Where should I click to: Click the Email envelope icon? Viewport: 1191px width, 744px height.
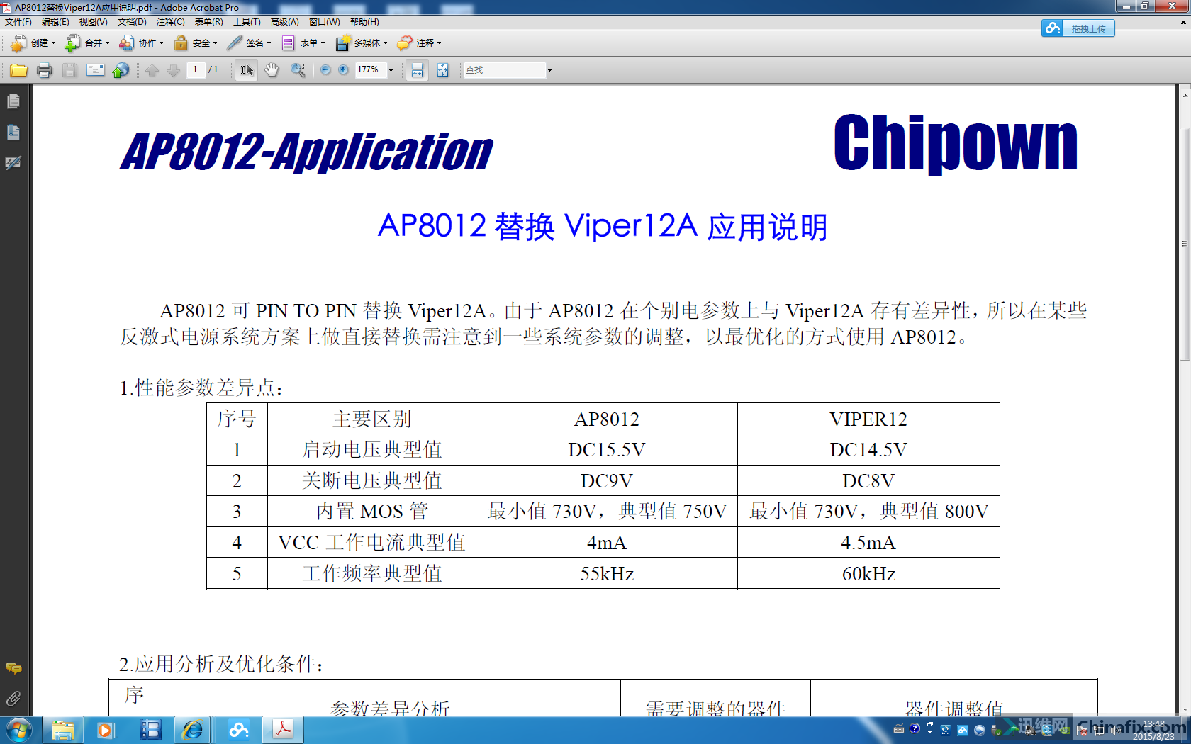[x=95, y=70]
